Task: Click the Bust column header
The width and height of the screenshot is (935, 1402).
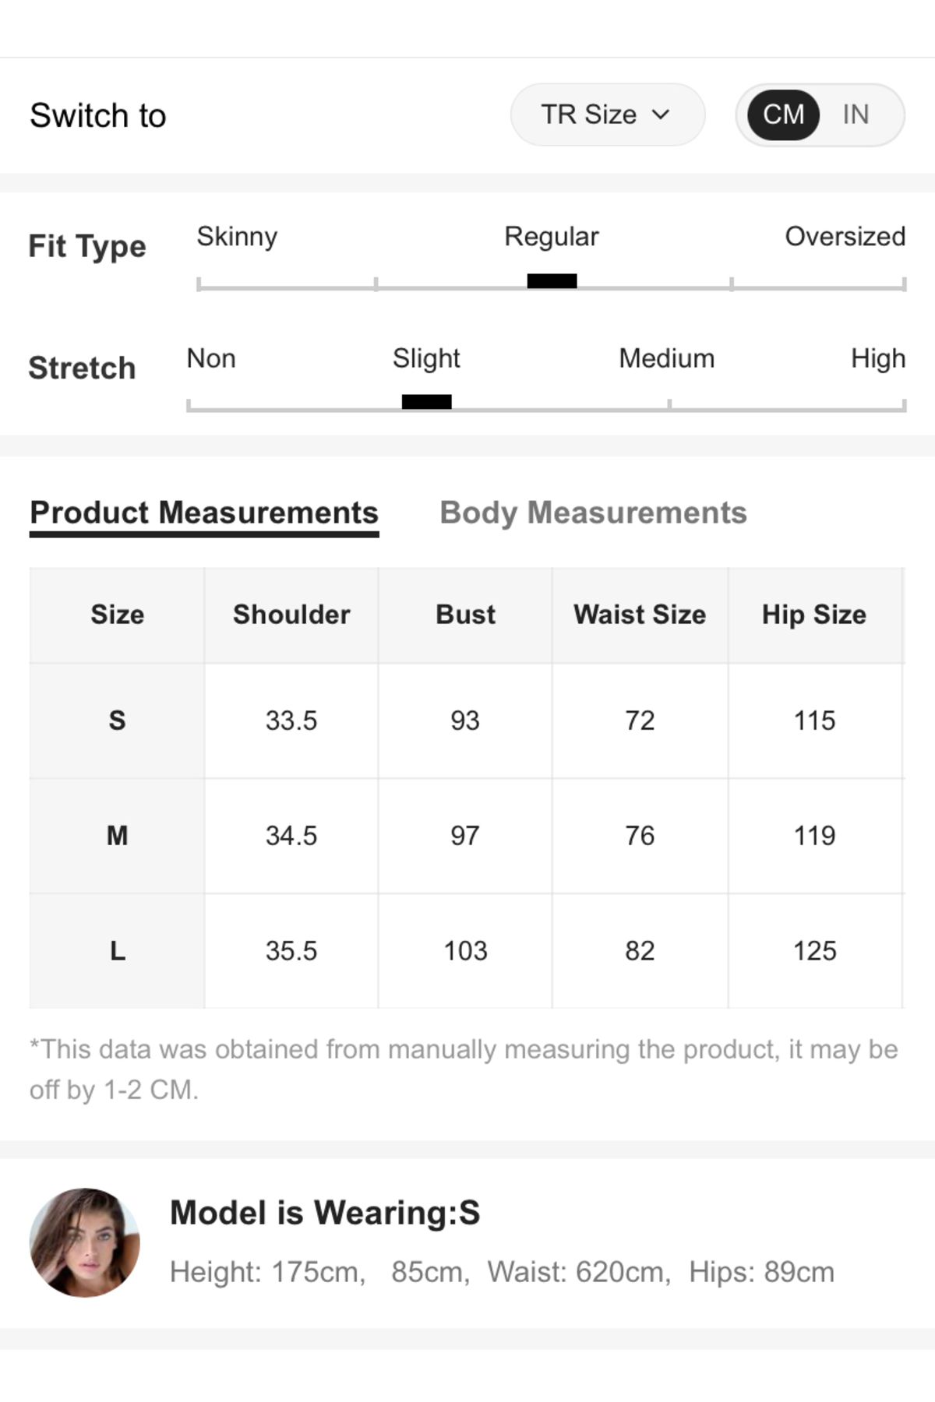Action: 465,615
